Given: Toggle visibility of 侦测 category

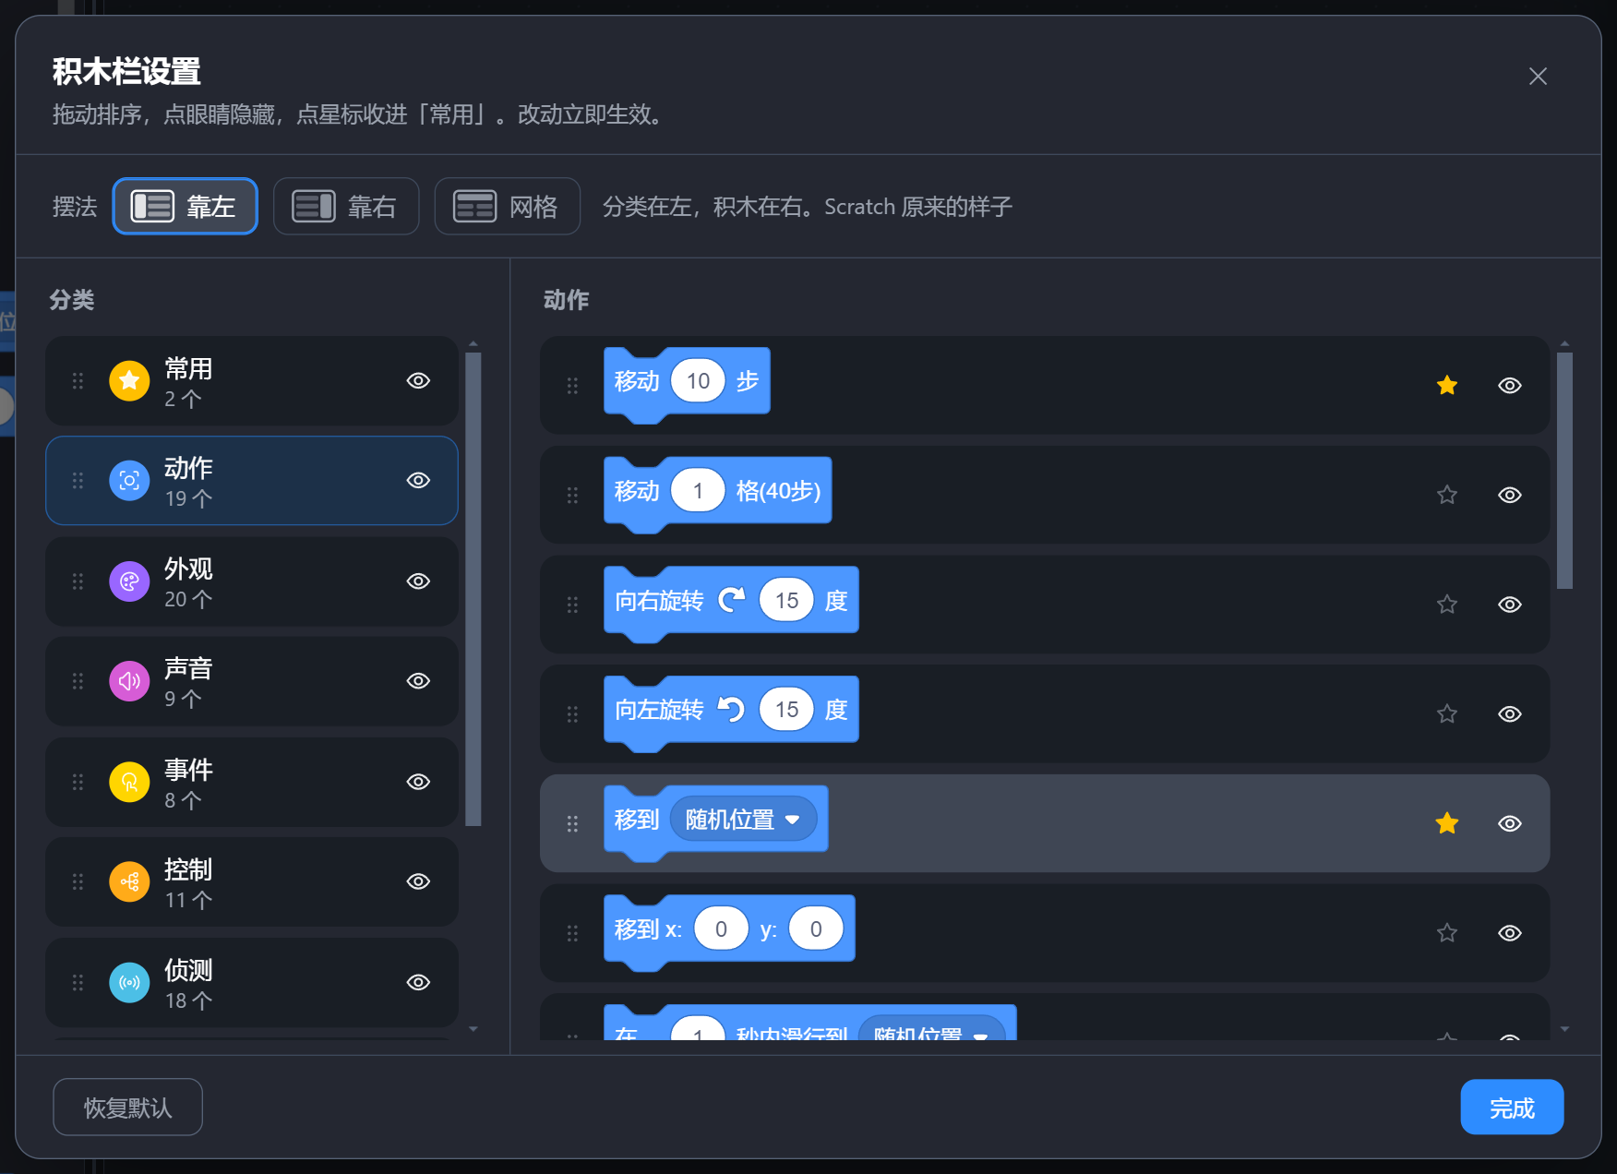Looking at the screenshot, I should [418, 982].
